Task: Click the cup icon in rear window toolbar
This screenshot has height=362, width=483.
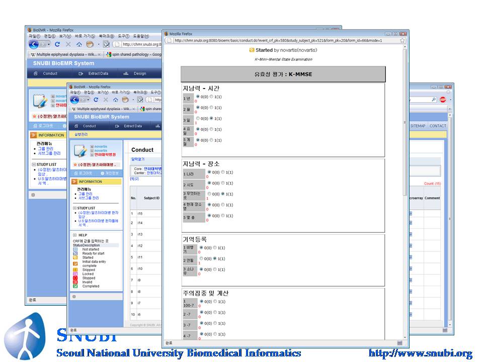Action: tap(90, 44)
